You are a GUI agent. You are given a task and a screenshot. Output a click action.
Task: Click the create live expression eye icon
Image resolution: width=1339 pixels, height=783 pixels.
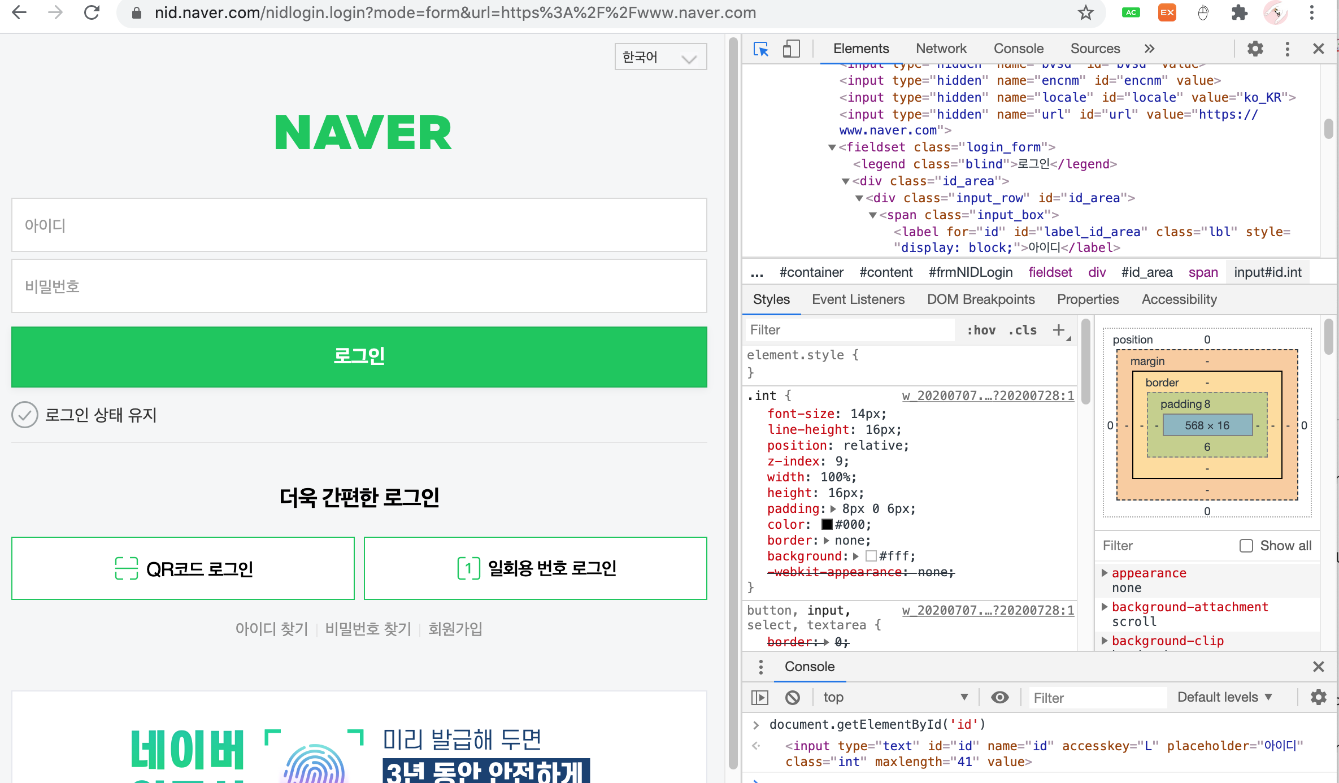click(x=999, y=698)
